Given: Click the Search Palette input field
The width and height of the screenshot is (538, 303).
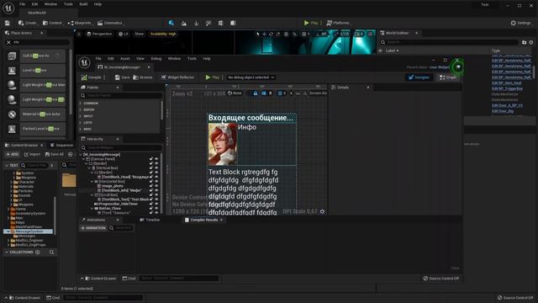Looking at the screenshot, I should tap(121, 95).
